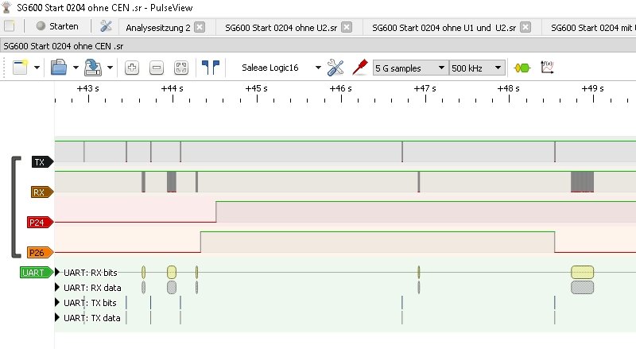Open the Saleae Logic16 device dropdown

pos(281,68)
